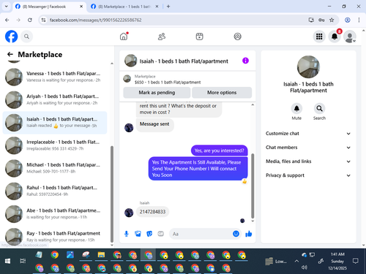The image size is (366, 274).
Task: Open Ariyah's conversation
Action: (55, 100)
